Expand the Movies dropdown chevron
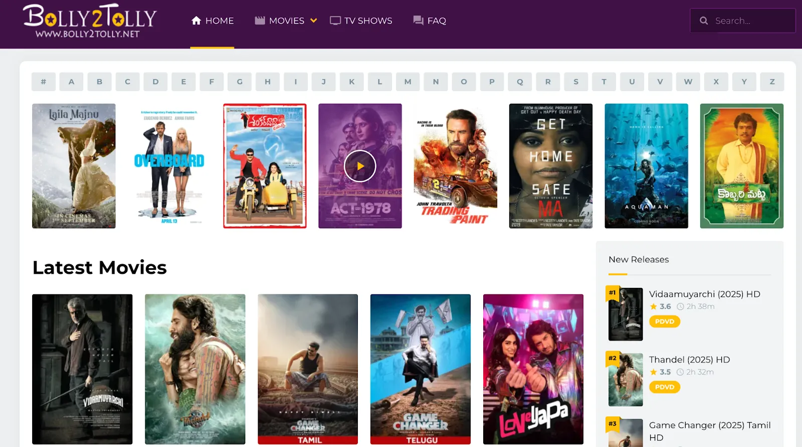Screen dimensions: 802x447 tap(314, 21)
